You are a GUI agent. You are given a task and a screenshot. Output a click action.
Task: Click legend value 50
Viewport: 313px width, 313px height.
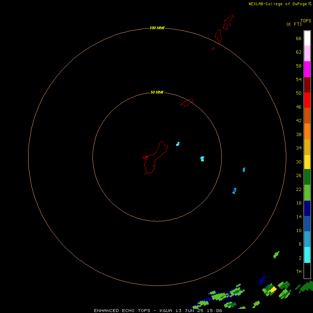pyautogui.click(x=299, y=93)
